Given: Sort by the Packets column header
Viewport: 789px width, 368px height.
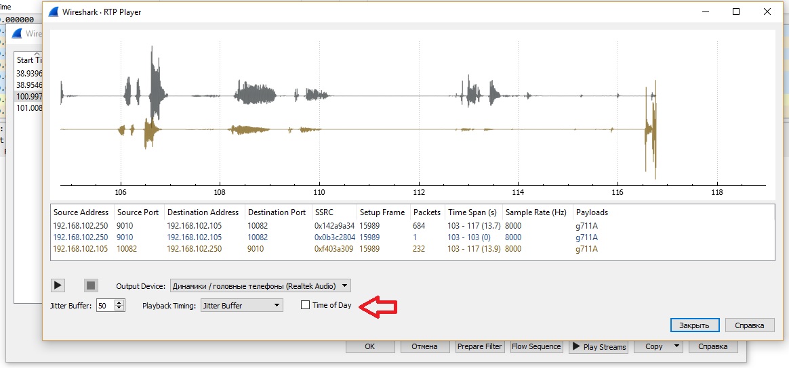Looking at the screenshot, I should click(427, 212).
